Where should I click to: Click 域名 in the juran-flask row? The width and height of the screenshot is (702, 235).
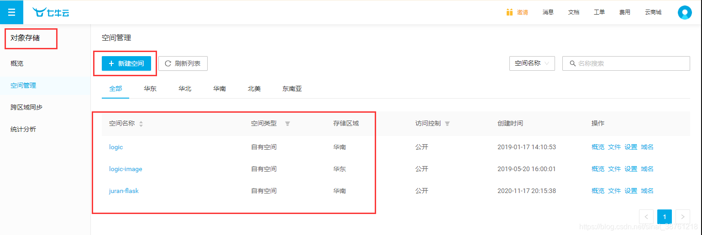[x=647, y=191]
